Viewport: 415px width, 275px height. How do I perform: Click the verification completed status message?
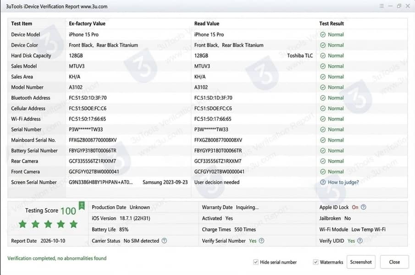coord(57,258)
